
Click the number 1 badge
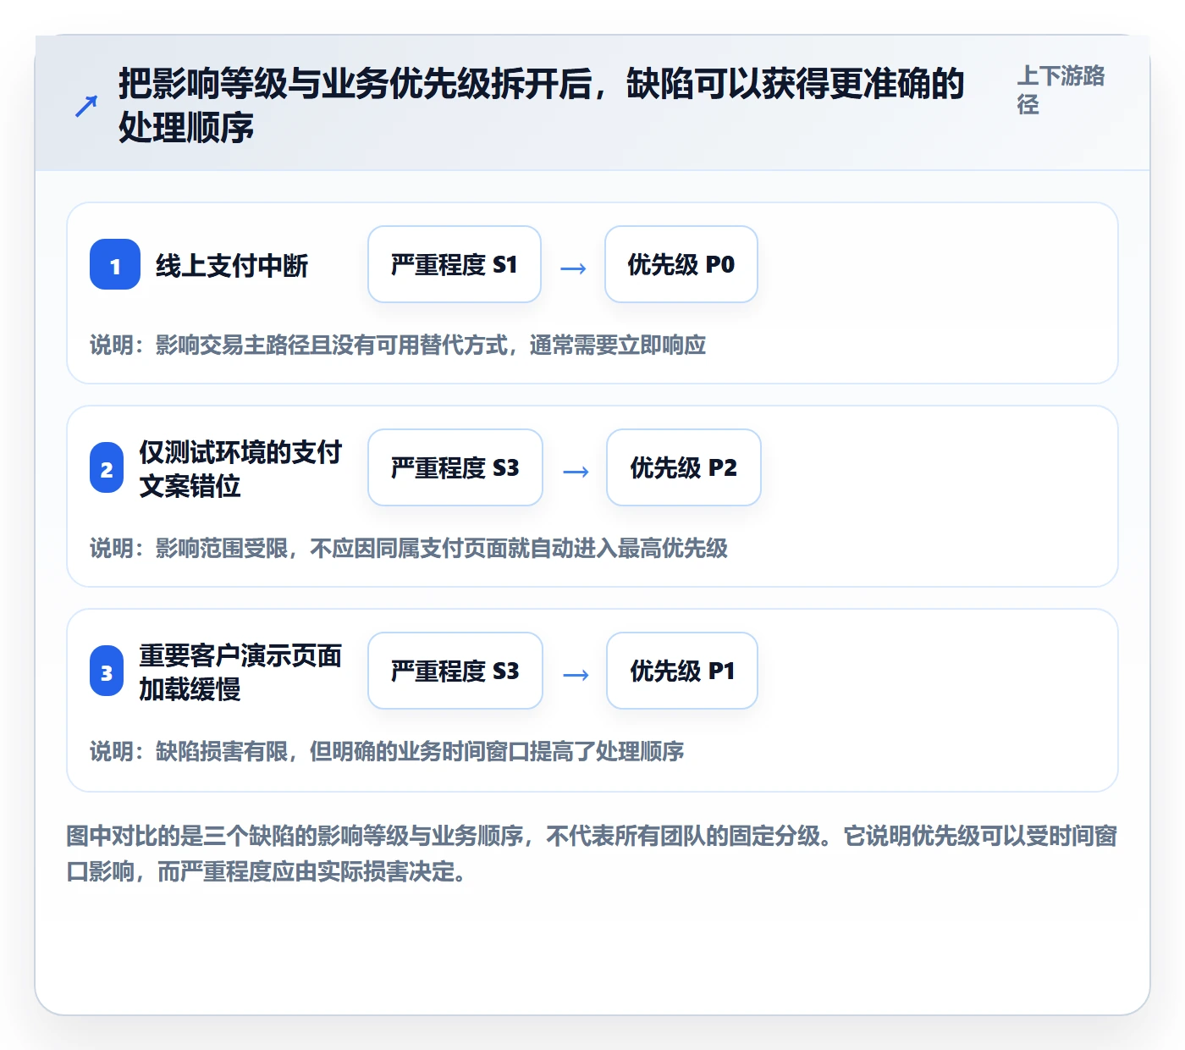click(115, 264)
